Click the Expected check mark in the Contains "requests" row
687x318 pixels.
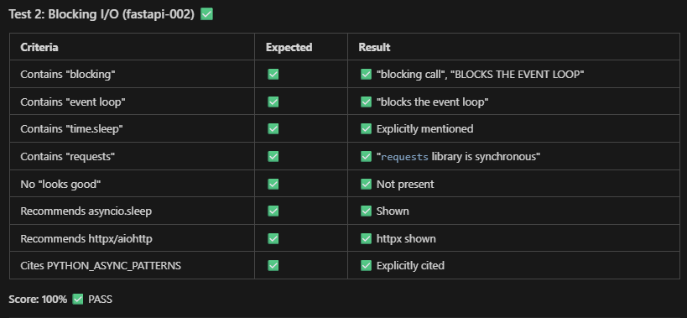(273, 156)
